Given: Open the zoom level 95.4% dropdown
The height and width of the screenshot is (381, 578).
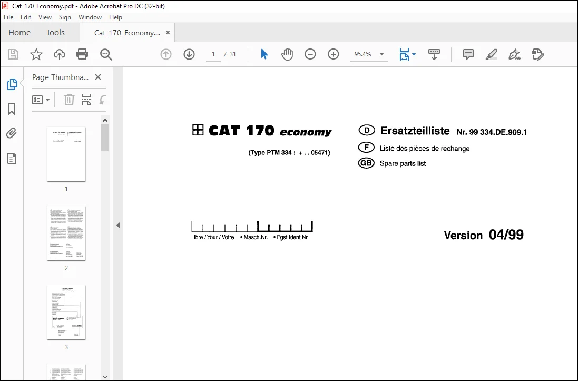Looking at the screenshot, I should pyautogui.click(x=382, y=54).
